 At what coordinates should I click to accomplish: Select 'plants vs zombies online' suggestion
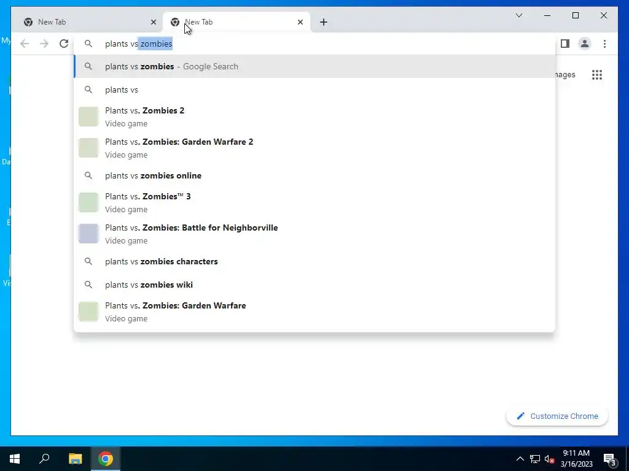pos(314,175)
